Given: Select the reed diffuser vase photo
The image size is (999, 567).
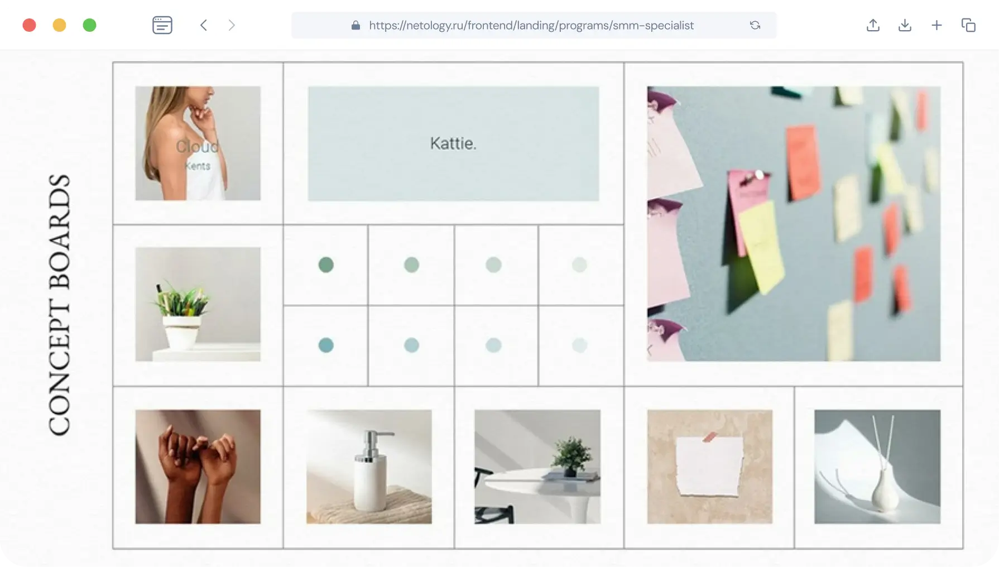Looking at the screenshot, I should [877, 467].
